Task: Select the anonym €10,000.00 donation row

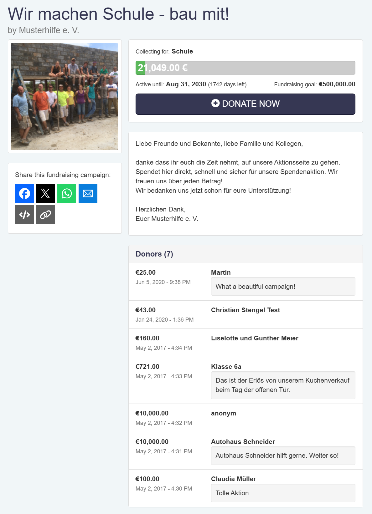Action: tap(245, 418)
